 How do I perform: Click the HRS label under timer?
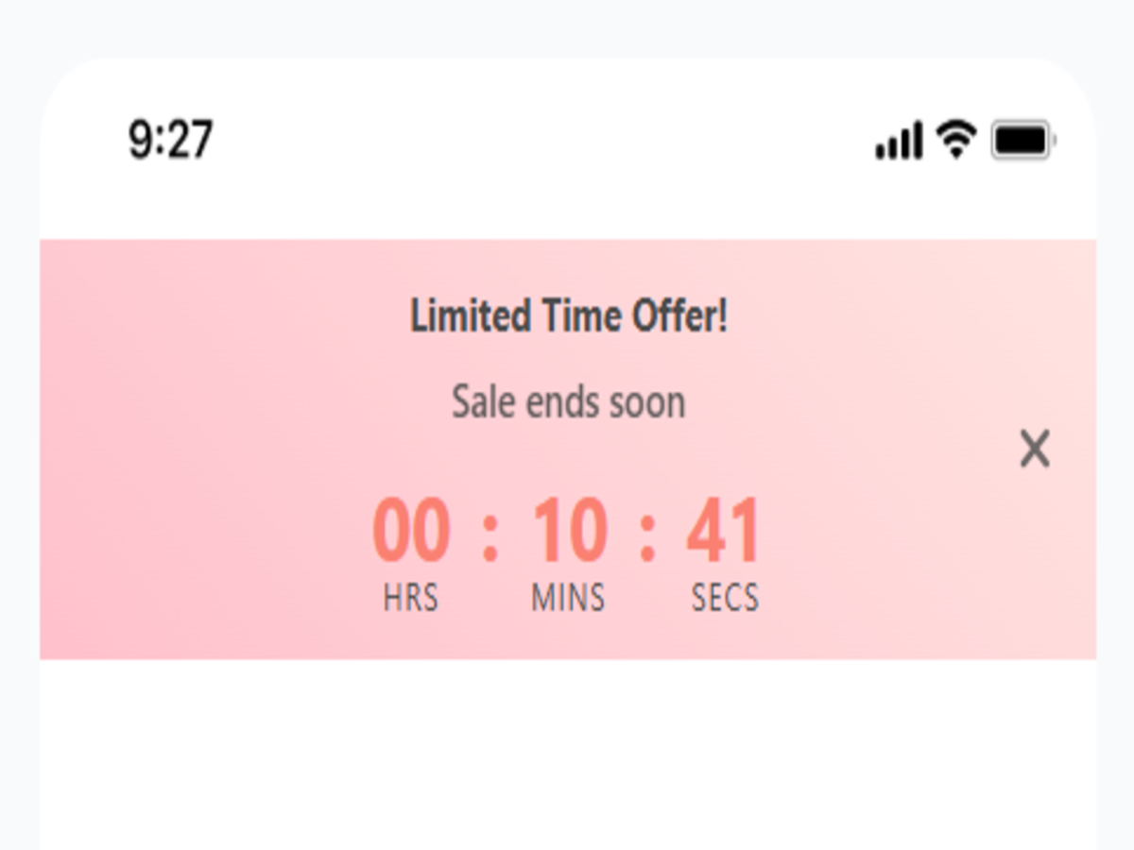pos(411,598)
